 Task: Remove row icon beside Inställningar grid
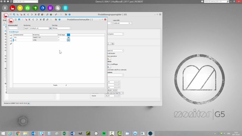[x=11, y=41]
